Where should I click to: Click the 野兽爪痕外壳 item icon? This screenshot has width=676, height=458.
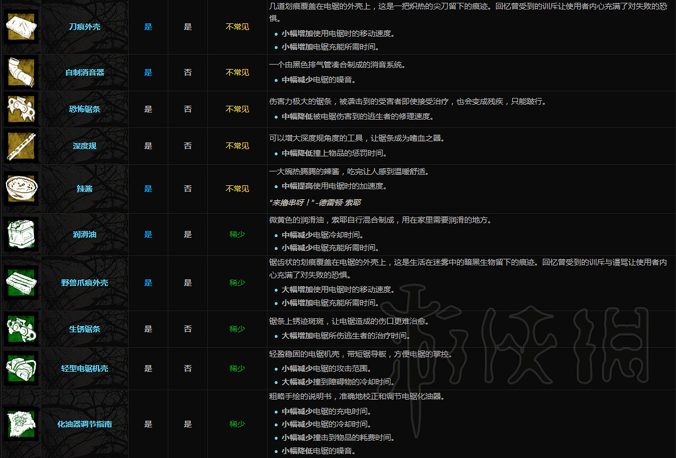point(21,283)
